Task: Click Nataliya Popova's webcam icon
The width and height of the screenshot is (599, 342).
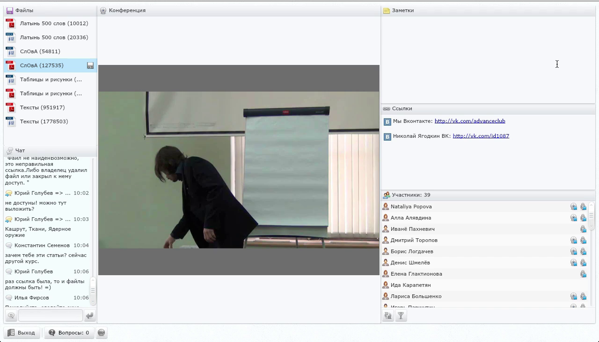Action: coord(573,207)
